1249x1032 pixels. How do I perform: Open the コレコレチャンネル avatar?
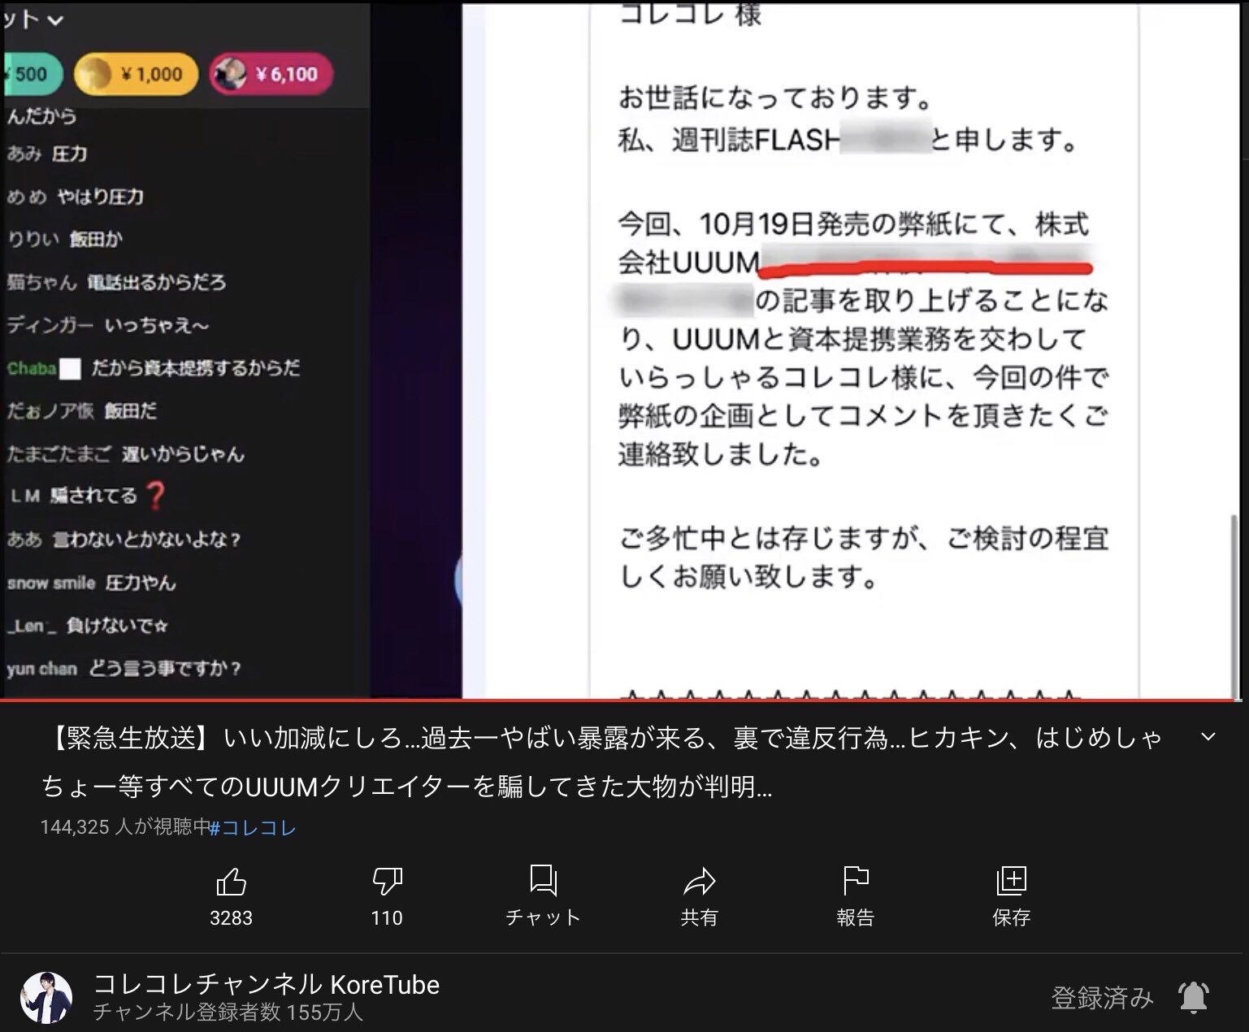46,997
